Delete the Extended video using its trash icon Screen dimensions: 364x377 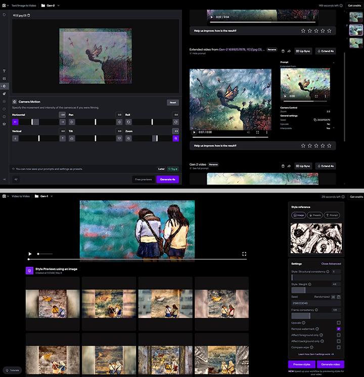pos(283,51)
